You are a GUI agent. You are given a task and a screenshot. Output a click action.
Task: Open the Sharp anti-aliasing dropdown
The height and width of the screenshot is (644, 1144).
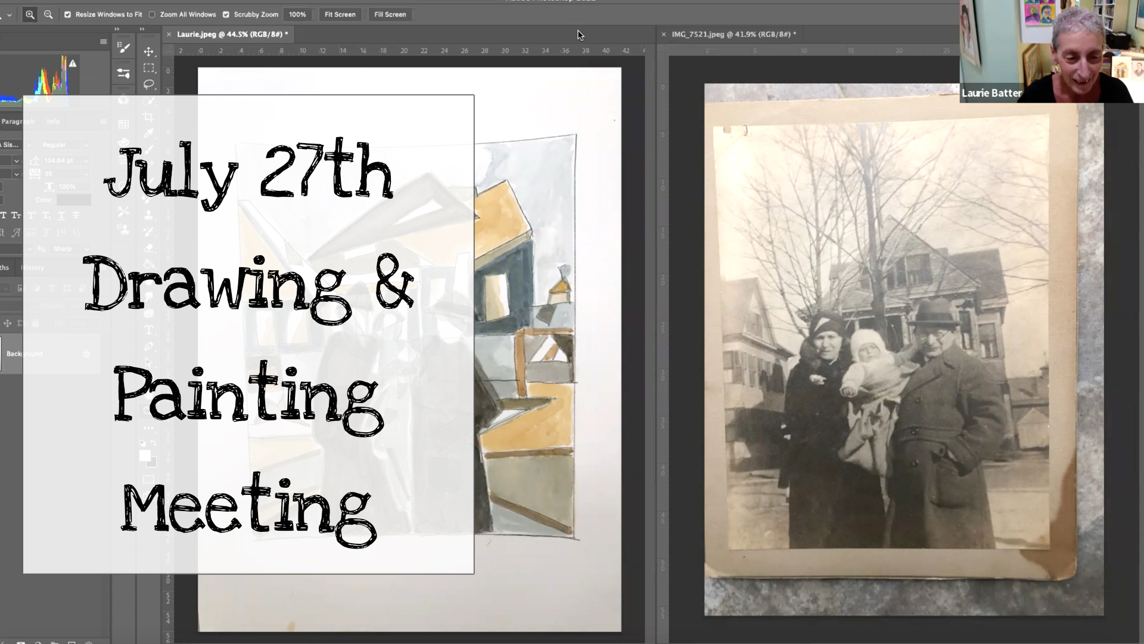[86, 249]
